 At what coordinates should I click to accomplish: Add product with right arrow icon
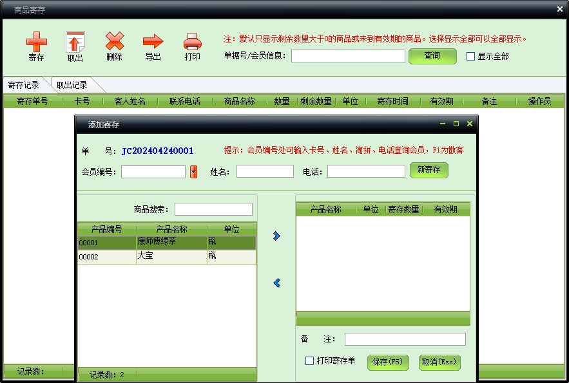click(x=276, y=236)
